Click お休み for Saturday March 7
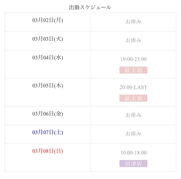Viewport: 181px width, 179px height. coord(133,134)
